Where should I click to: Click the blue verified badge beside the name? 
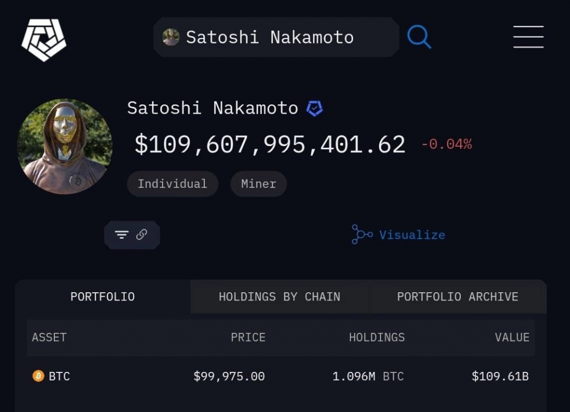pyautogui.click(x=314, y=108)
